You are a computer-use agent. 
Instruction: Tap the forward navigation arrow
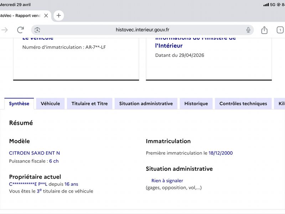click(4, 30)
